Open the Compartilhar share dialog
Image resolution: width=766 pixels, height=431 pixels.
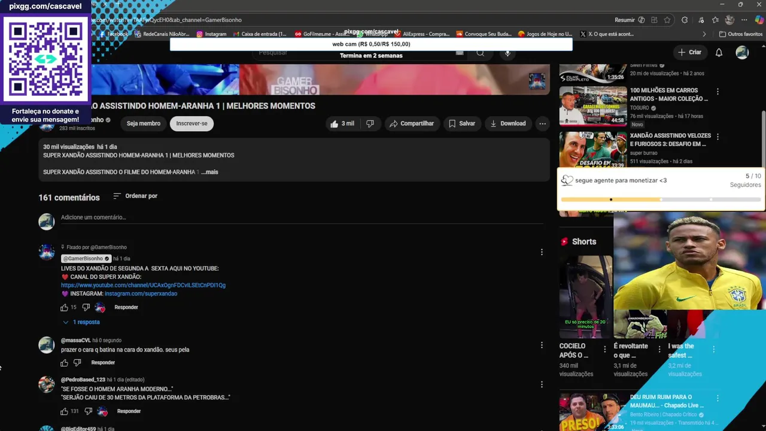pyautogui.click(x=412, y=124)
